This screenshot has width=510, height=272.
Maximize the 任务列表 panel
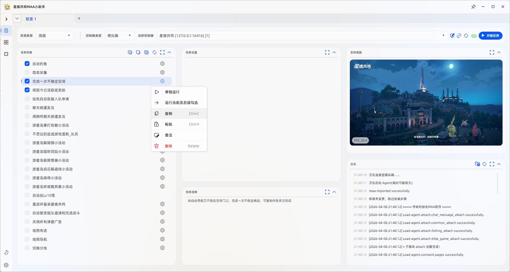coord(162,52)
